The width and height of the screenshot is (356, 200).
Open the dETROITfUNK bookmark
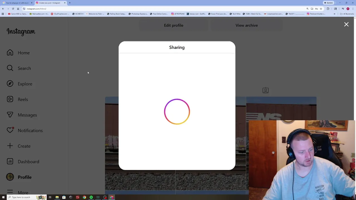(x=178, y=14)
